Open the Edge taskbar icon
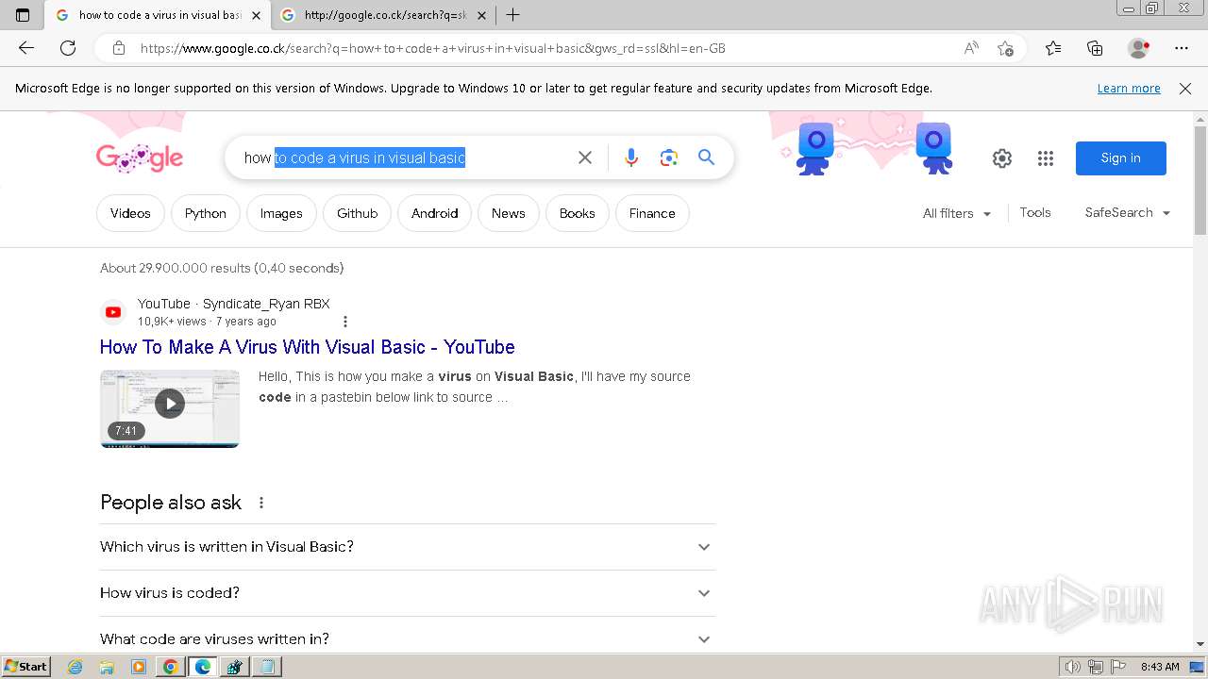Image resolution: width=1208 pixels, height=679 pixels. 203,667
